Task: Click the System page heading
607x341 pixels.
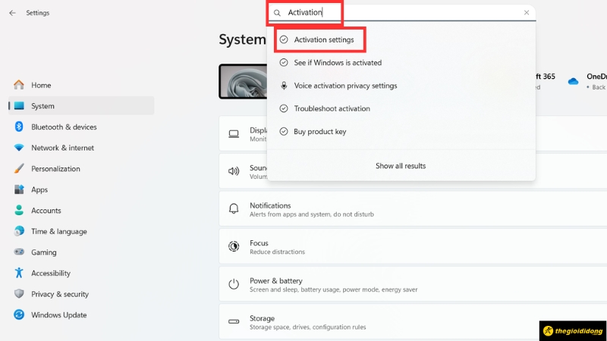Action: click(x=242, y=39)
